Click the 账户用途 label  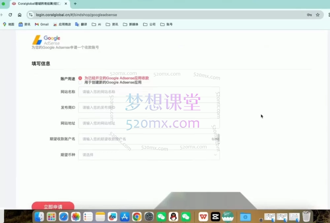pos(68,79)
